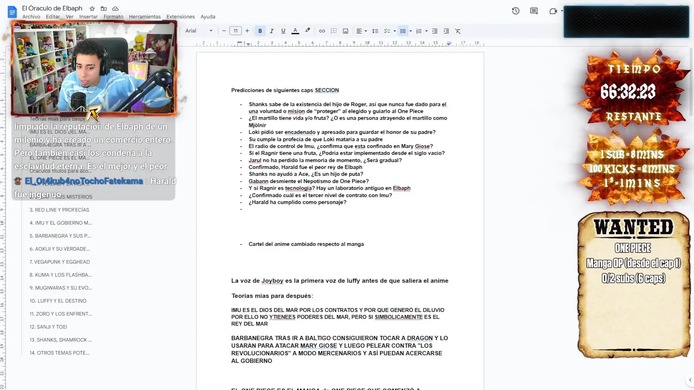Expand the numbered list options arrow
Screen dimensions: 694x390
coord(426,31)
